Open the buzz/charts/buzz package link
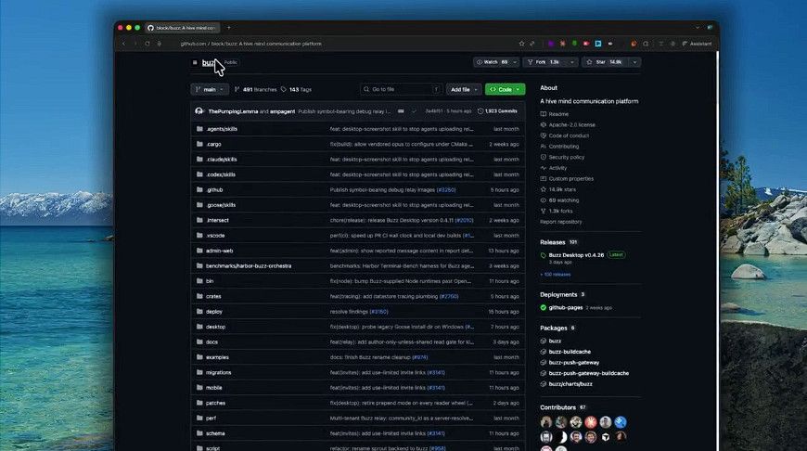The width and height of the screenshot is (807, 451). click(570, 384)
